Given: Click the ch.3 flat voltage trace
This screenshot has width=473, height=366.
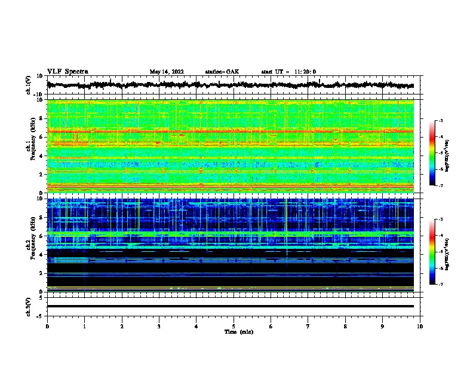Looking at the screenshot, I should [x=230, y=306].
